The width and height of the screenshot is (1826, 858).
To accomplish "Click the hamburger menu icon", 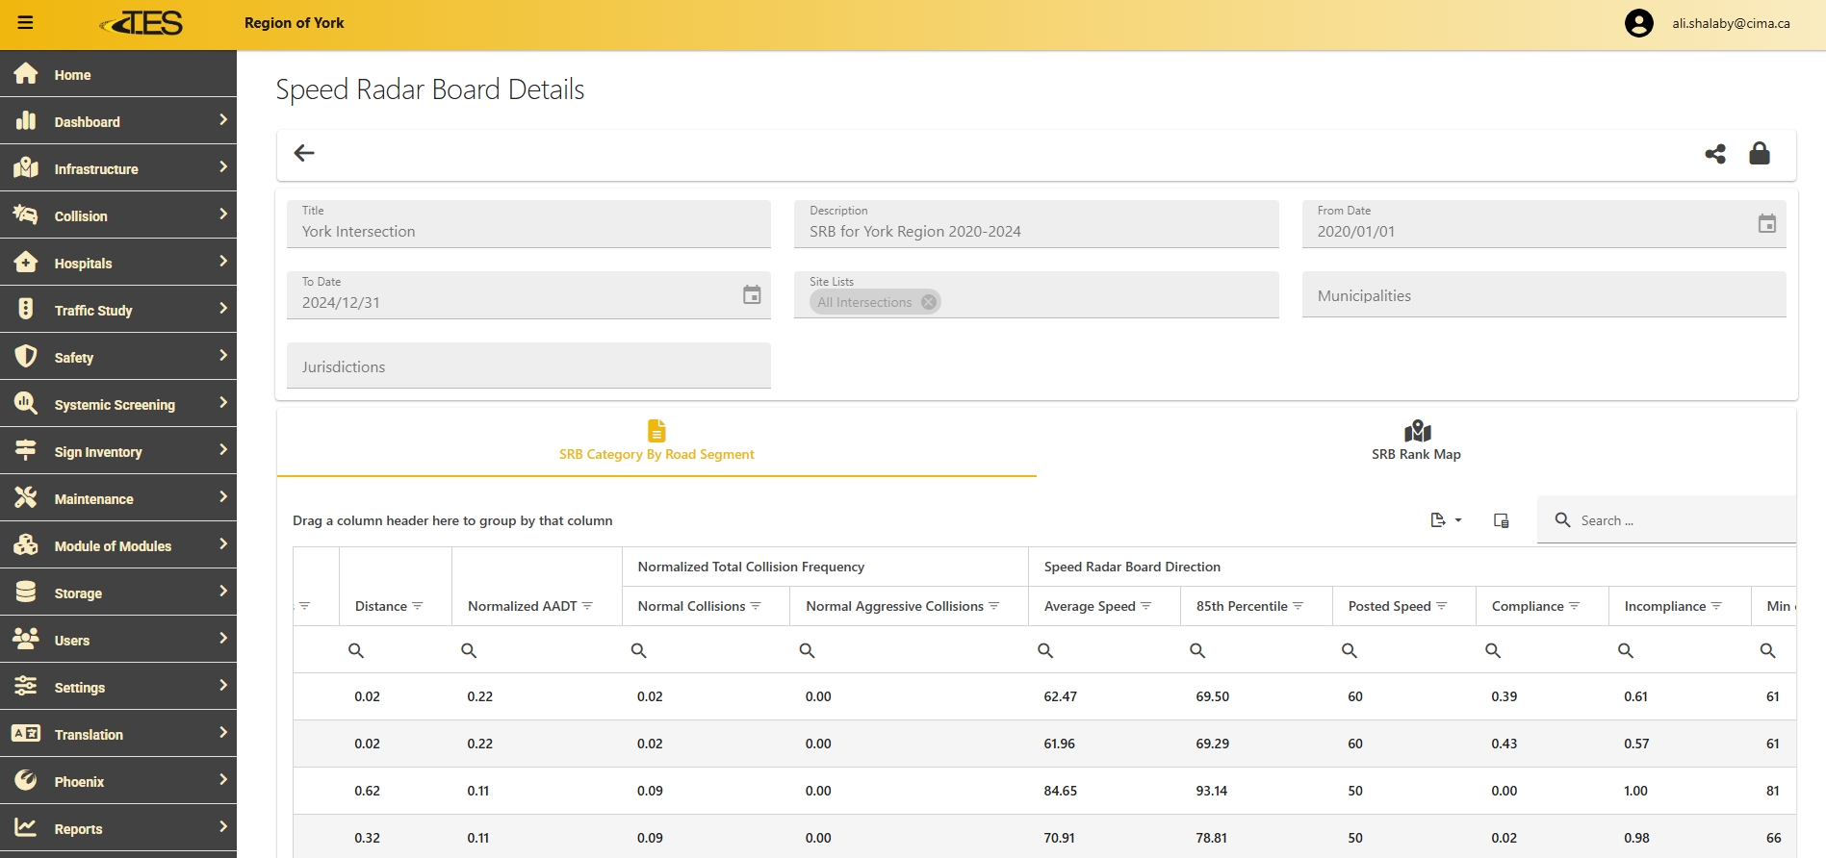I will pos(25,23).
